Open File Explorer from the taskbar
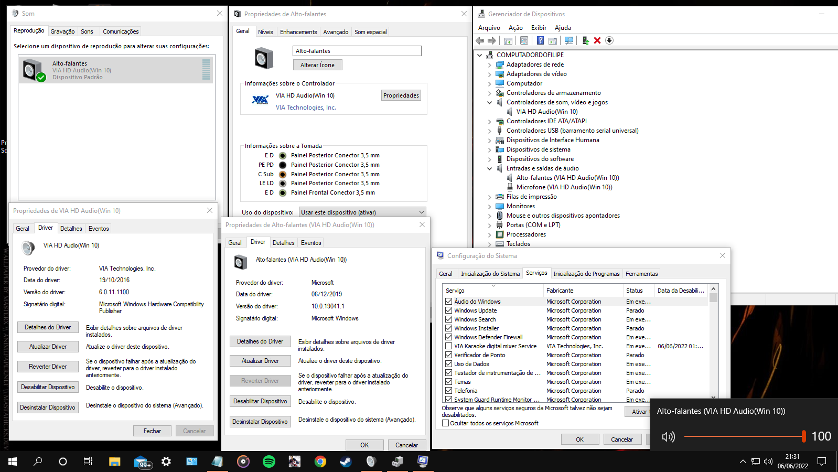The width and height of the screenshot is (838, 472). pyautogui.click(x=115, y=462)
